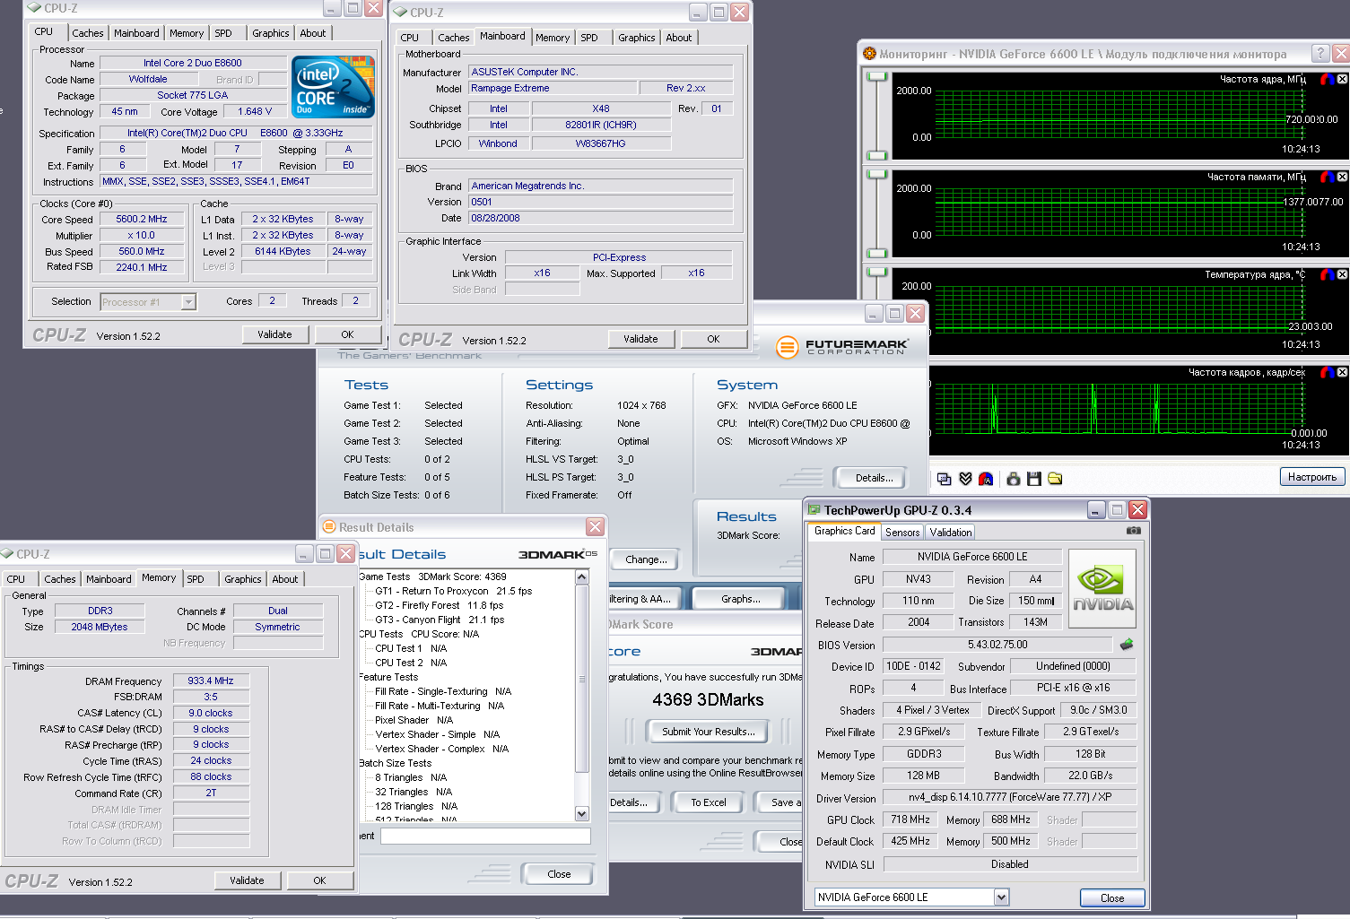The width and height of the screenshot is (1350, 919).
Task: Switch to the Validation tab in GPU-Z
Action: tap(951, 533)
